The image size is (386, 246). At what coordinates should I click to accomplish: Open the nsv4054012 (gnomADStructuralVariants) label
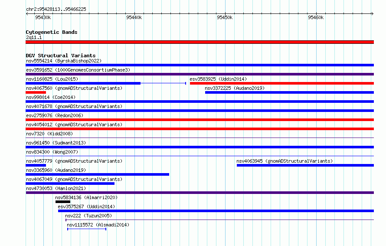pyautogui.click(x=74, y=125)
